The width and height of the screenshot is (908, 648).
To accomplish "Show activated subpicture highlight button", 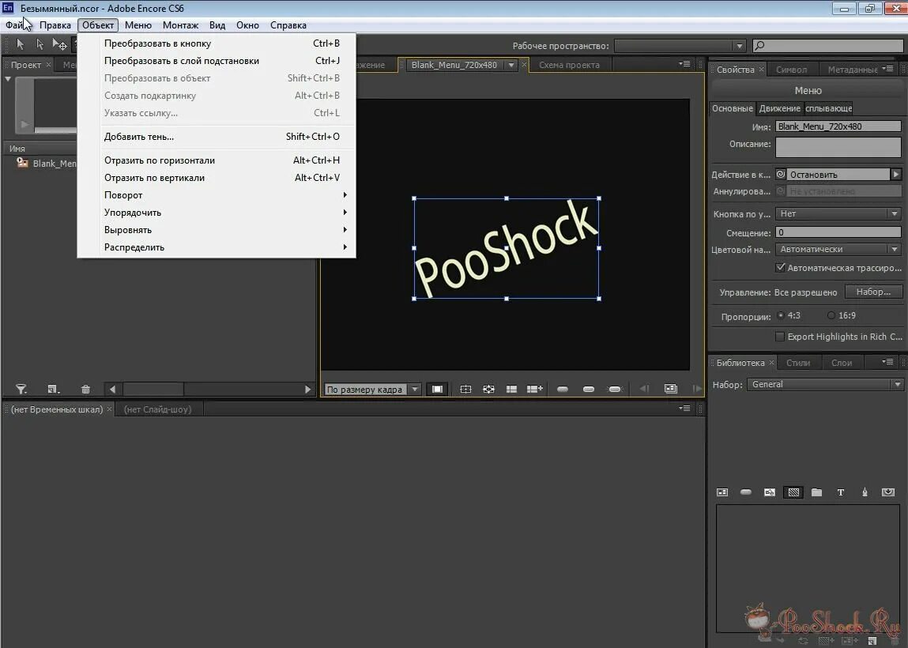I will pyautogui.click(x=614, y=389).
